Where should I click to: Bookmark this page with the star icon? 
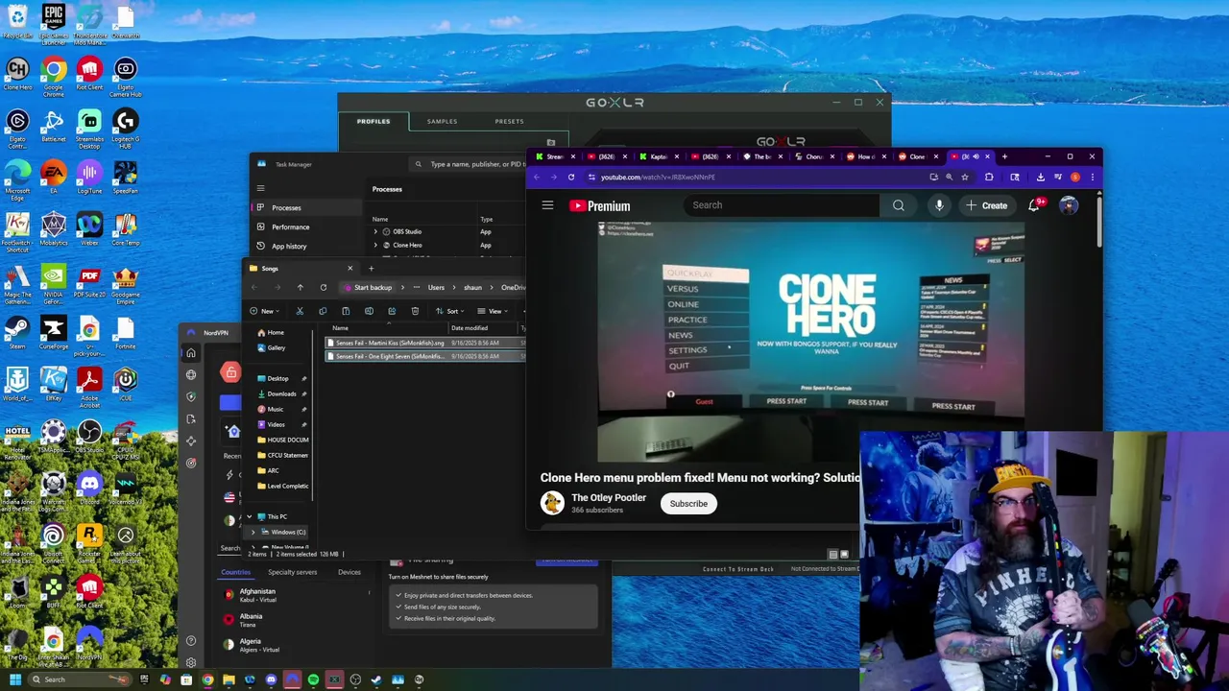point(965,177)
